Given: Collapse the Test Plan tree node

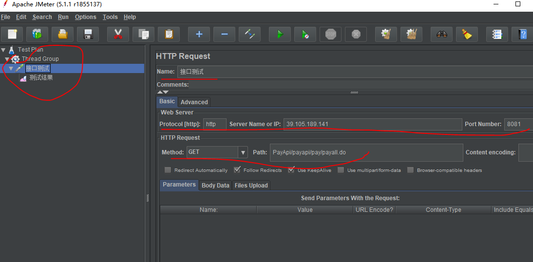Looking at the screenshot, I should (3, 50).
